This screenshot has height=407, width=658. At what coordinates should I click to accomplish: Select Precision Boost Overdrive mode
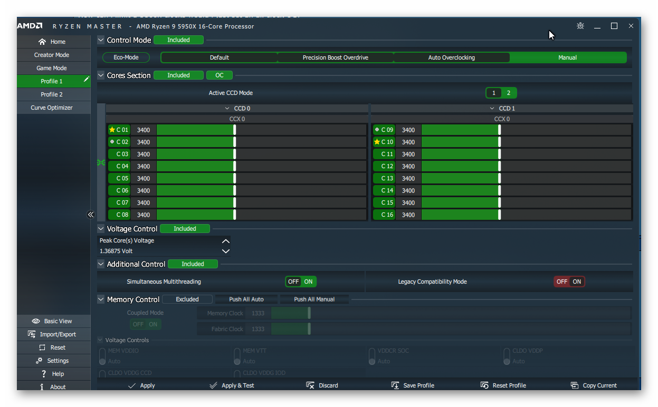pos(336,57)
